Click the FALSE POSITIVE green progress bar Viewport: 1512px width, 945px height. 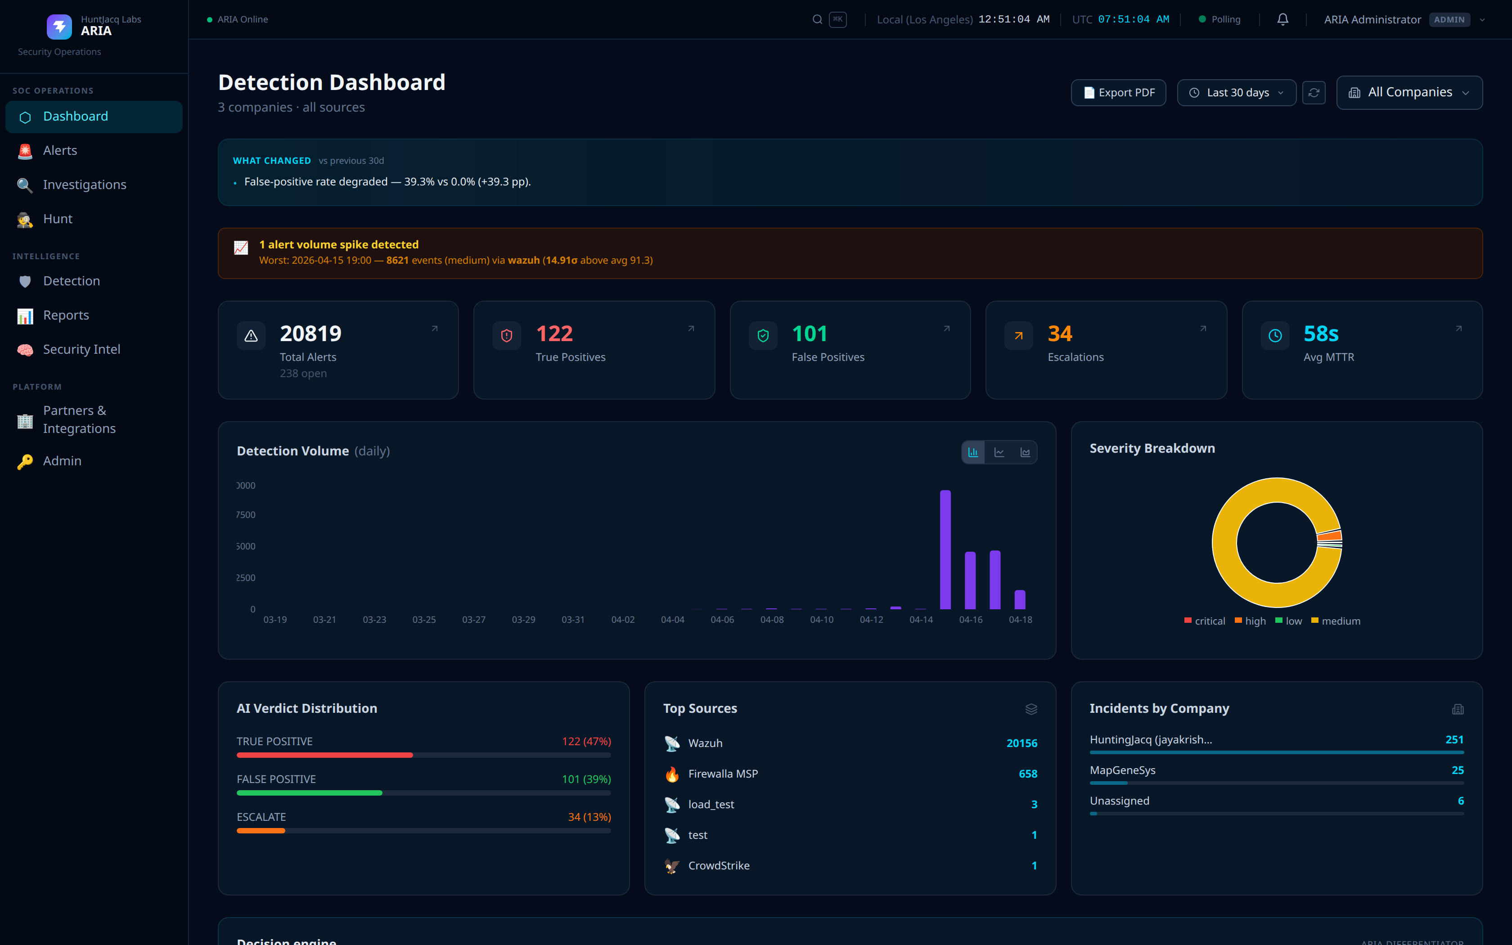309,793
